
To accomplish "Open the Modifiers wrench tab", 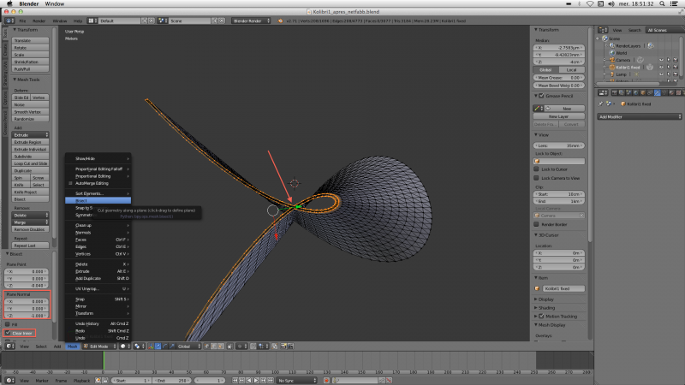I will pos(657,92).
